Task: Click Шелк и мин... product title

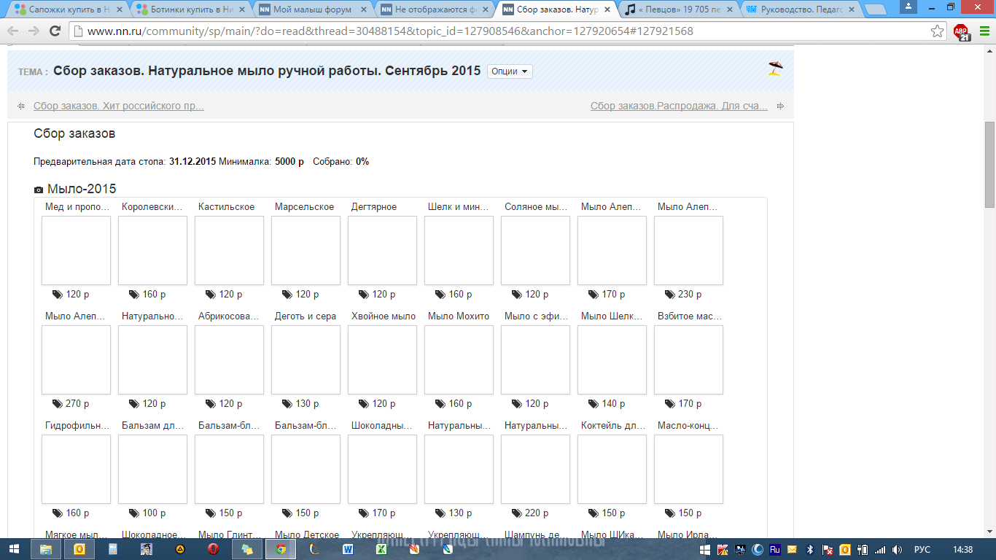Action: pos(459,207)
